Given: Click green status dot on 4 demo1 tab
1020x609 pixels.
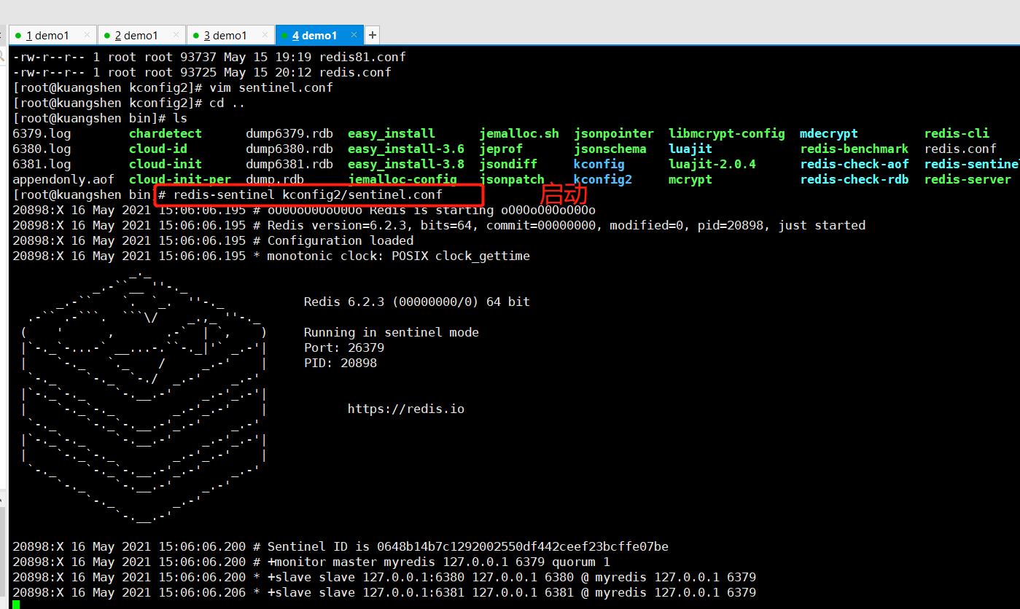Looking at the screenshot, I should click(x=284, y=35).
